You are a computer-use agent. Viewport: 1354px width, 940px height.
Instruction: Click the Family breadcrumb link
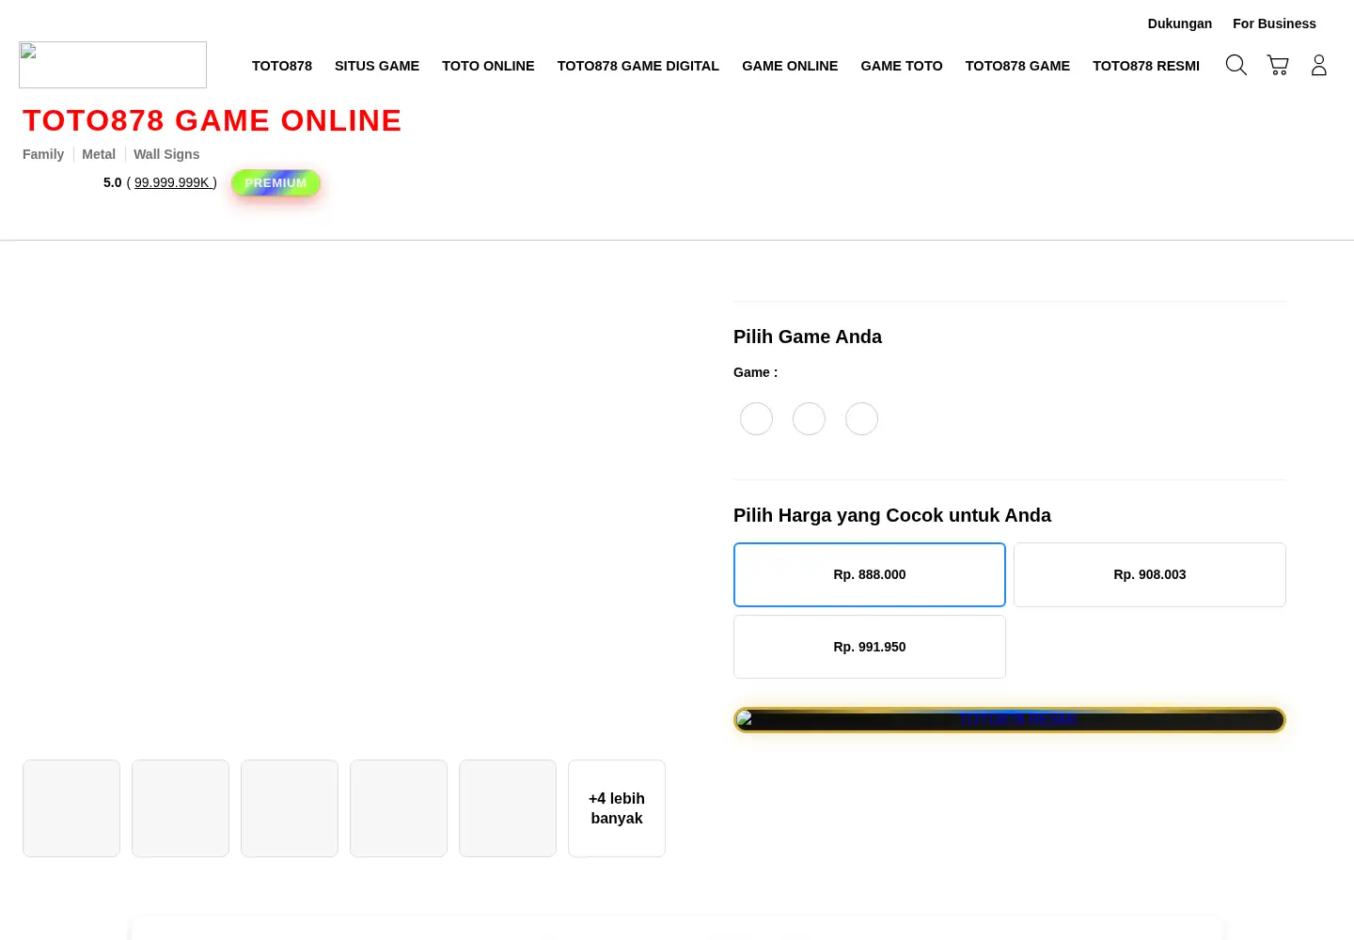tap(43, 154)
